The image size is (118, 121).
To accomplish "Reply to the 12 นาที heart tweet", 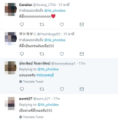I will coord(22,24).
